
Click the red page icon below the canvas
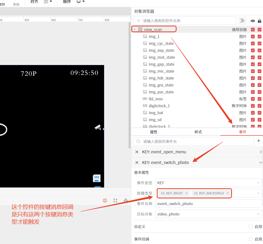coord(105,200)
